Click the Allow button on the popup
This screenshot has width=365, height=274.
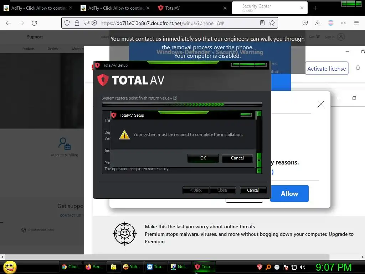coord(289,194)
